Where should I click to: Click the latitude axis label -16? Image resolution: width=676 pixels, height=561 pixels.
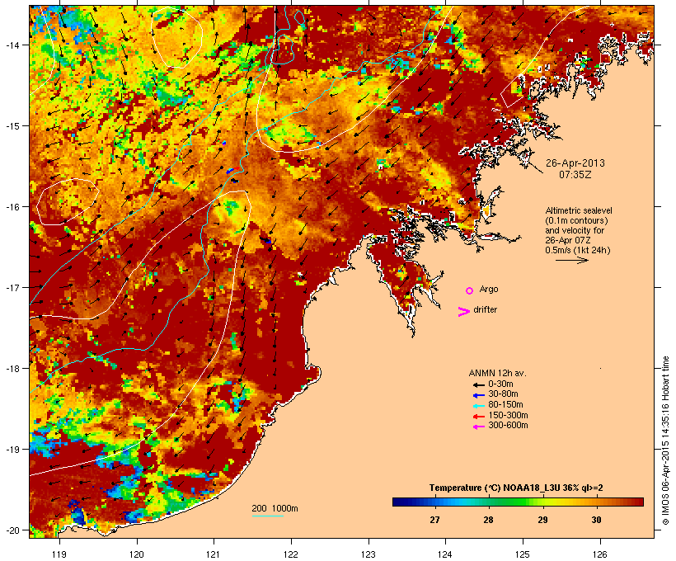click(12, 207)
